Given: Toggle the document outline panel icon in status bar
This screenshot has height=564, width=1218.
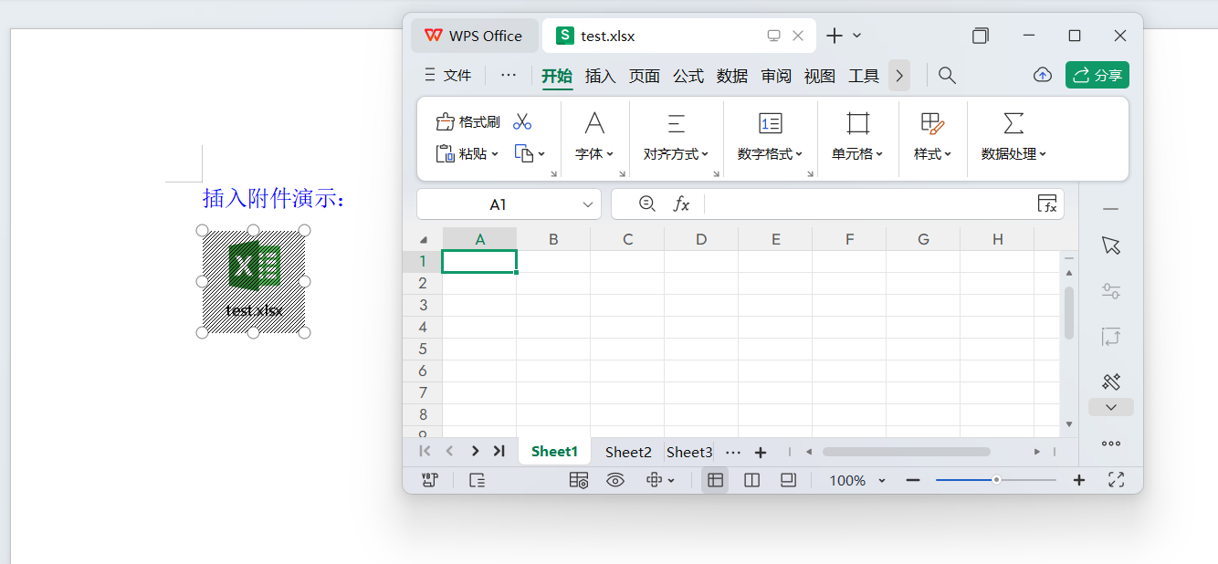Looking at the screenshot, I should 478,480.
